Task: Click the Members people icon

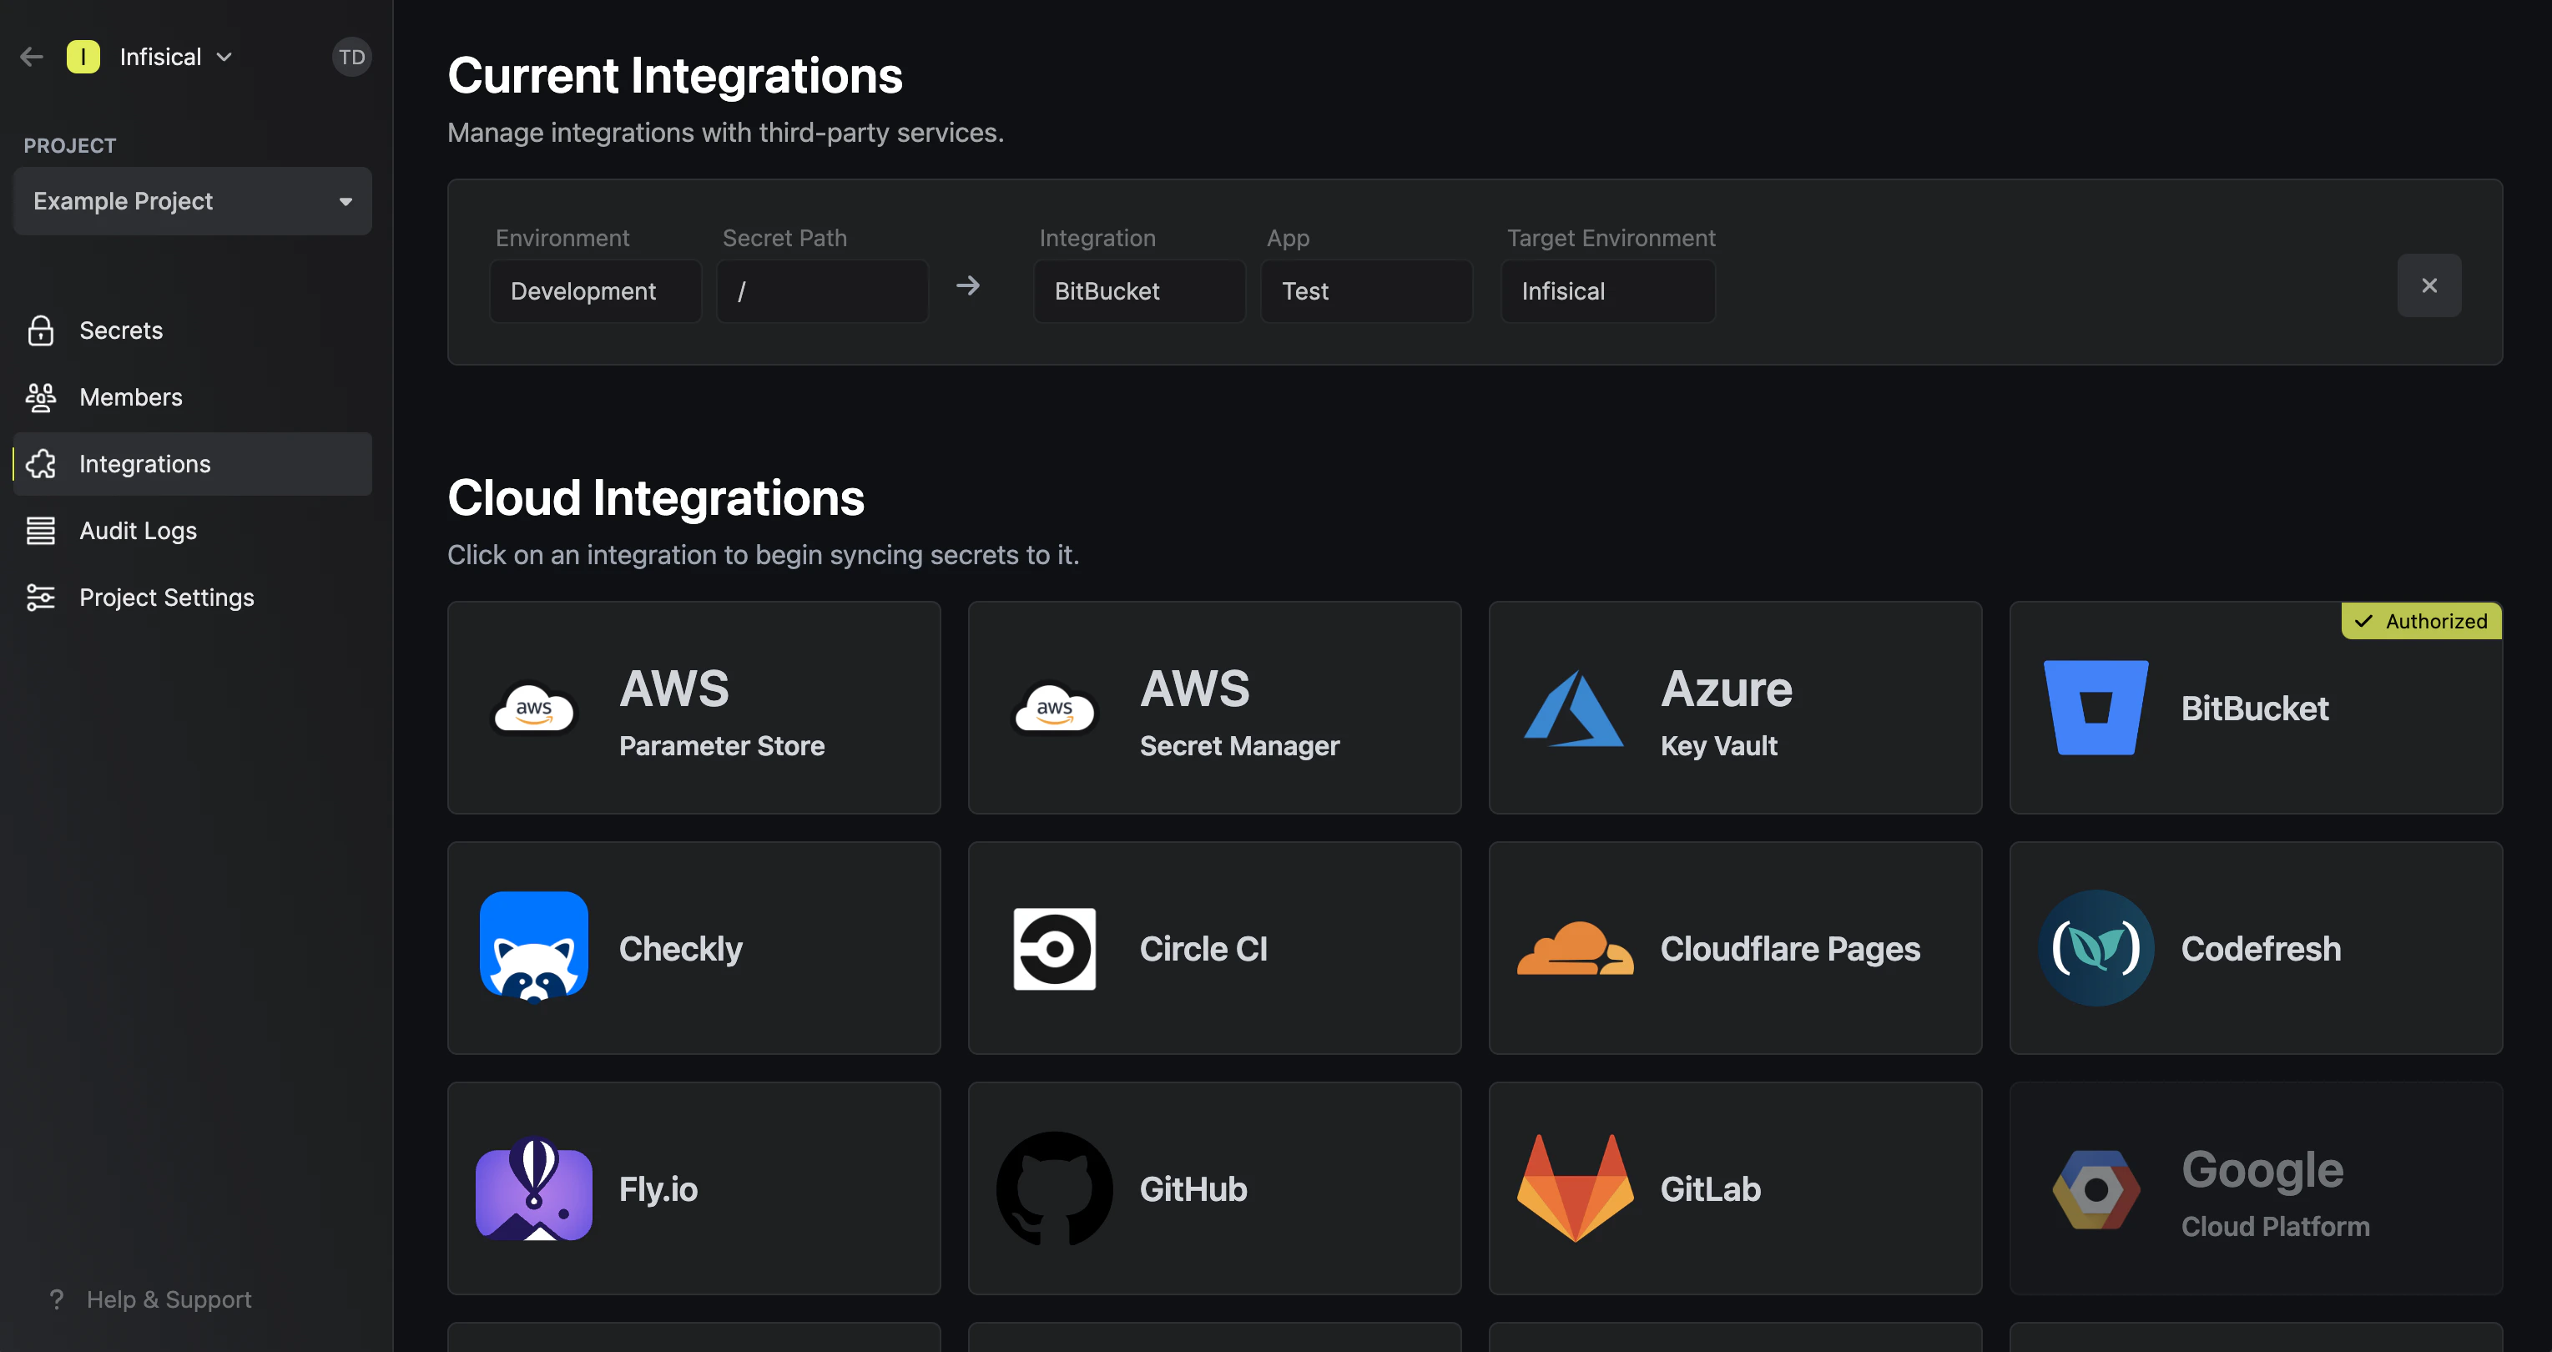Action: [41, 397]
